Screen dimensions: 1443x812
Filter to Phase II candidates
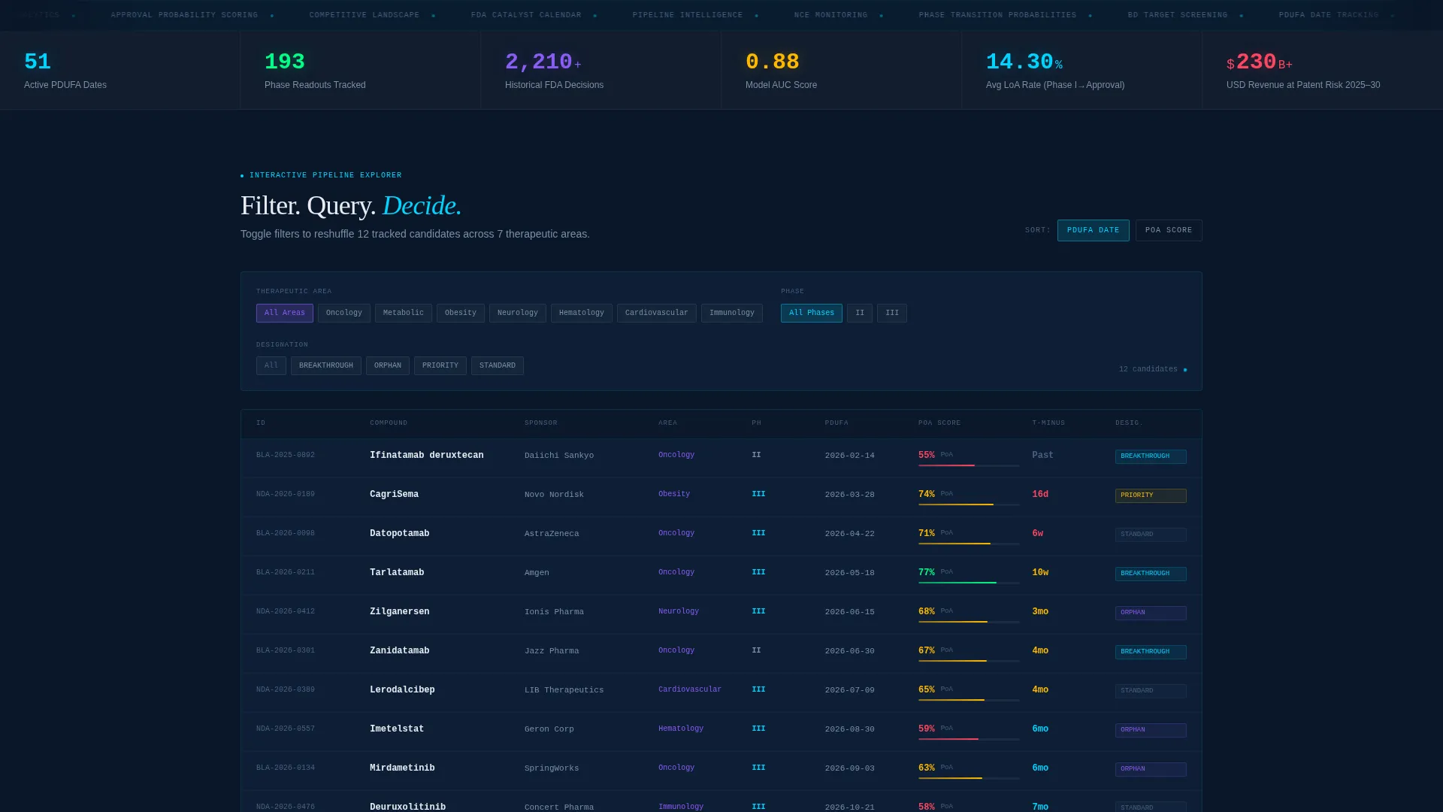pos(859,313)
